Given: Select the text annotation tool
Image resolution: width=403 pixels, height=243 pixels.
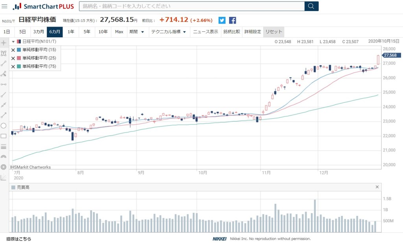Looking at the screenshot, I should [4, 53].
